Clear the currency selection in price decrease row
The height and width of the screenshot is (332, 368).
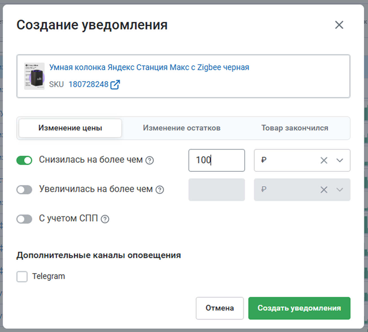324,160
